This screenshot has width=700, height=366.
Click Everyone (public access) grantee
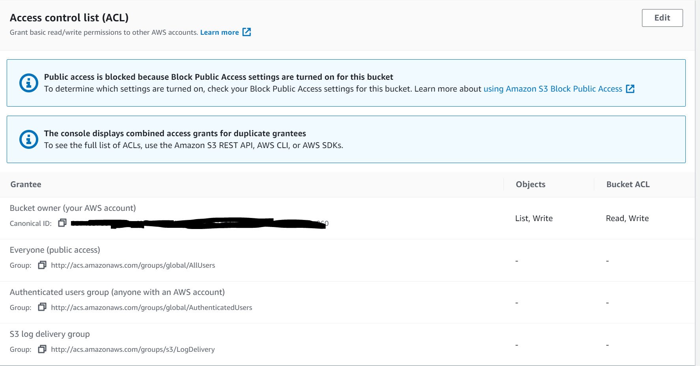click(x=55, y=250)
